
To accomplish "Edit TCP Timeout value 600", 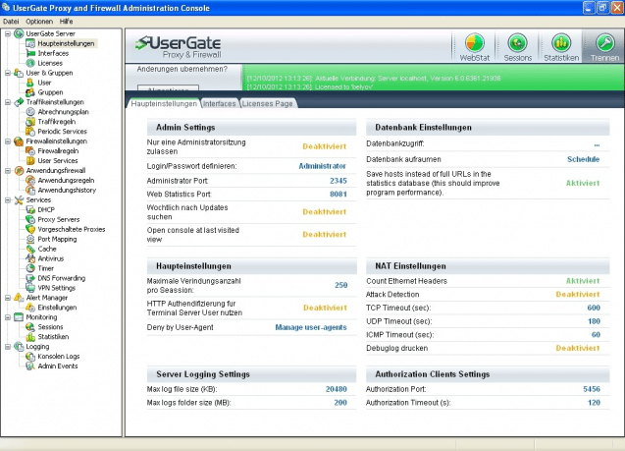I will coord(594,308).
